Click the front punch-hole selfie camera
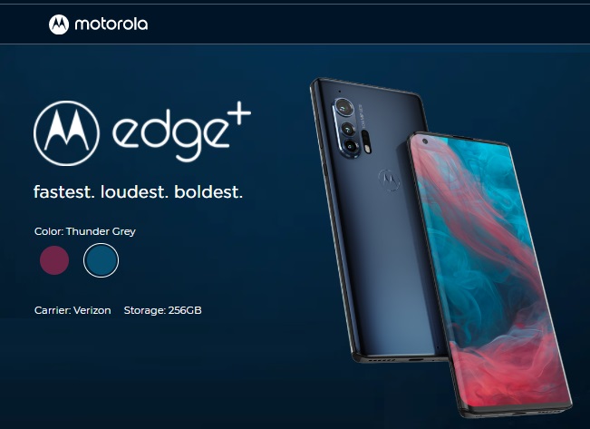Viewport: 590px width, 429px height. [425, 141]
